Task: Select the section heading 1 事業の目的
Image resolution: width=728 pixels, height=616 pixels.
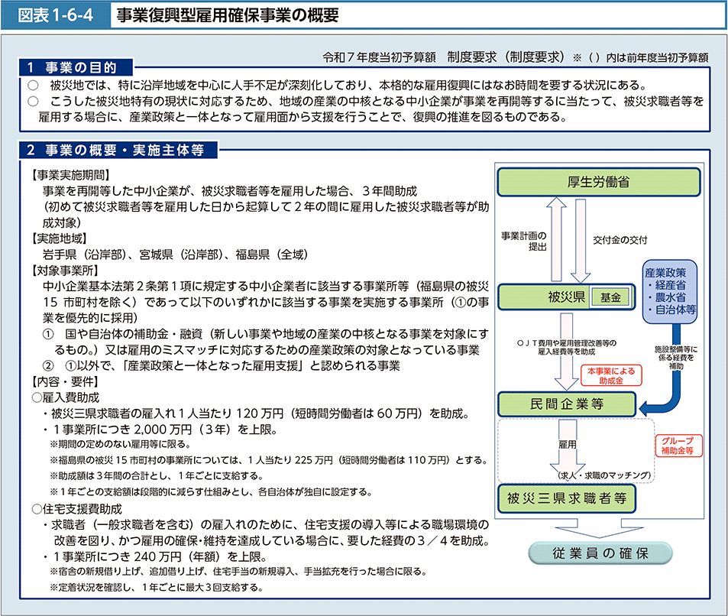Action: (x=76, y=67)
